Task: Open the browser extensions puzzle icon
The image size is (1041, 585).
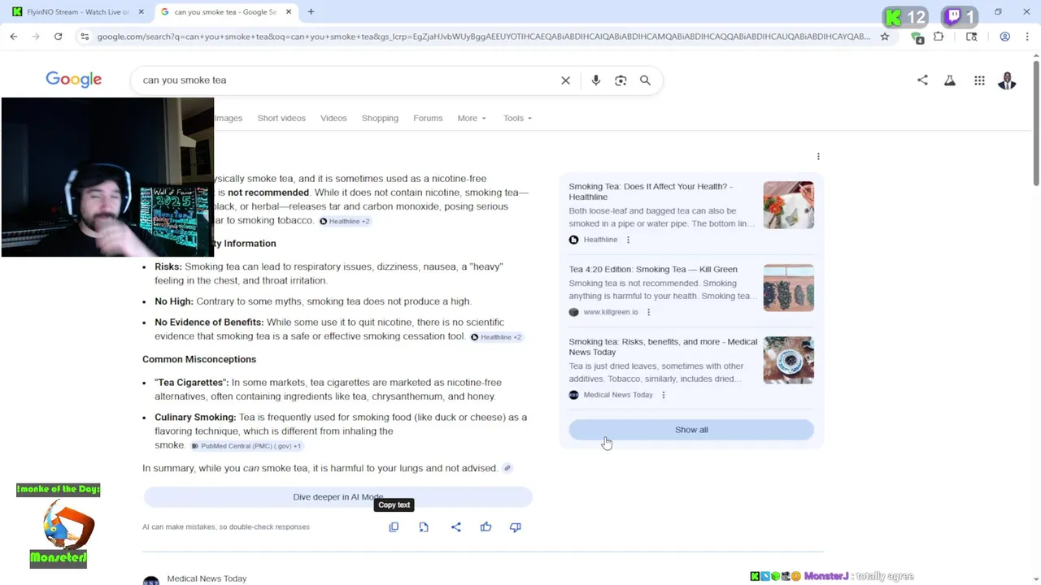Action: coord(939,37)
